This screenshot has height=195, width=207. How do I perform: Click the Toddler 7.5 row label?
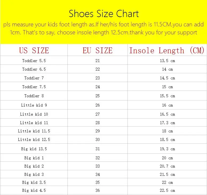pyautogui.click(x=34, y=87)
